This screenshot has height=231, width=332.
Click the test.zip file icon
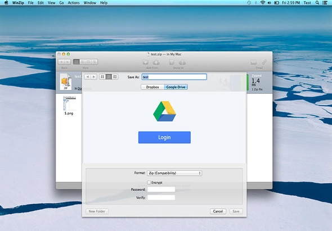[x=66, y=81]
